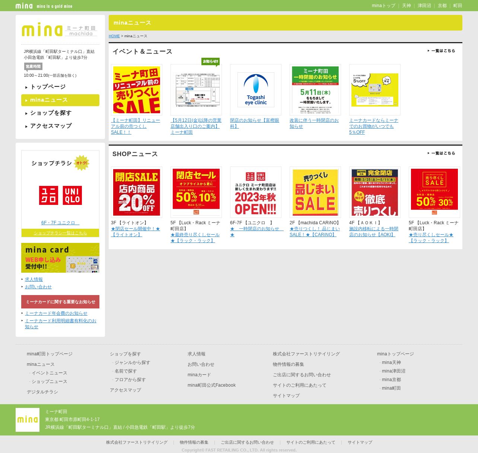Go to the 天神 store link in header

point(407,6)
